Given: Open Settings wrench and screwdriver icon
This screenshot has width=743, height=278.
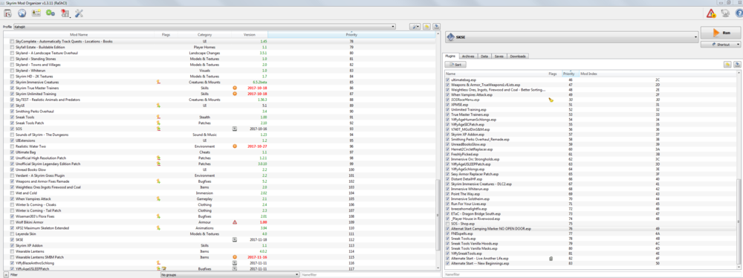Looking at the screenshot, I should tap(80, 13).
